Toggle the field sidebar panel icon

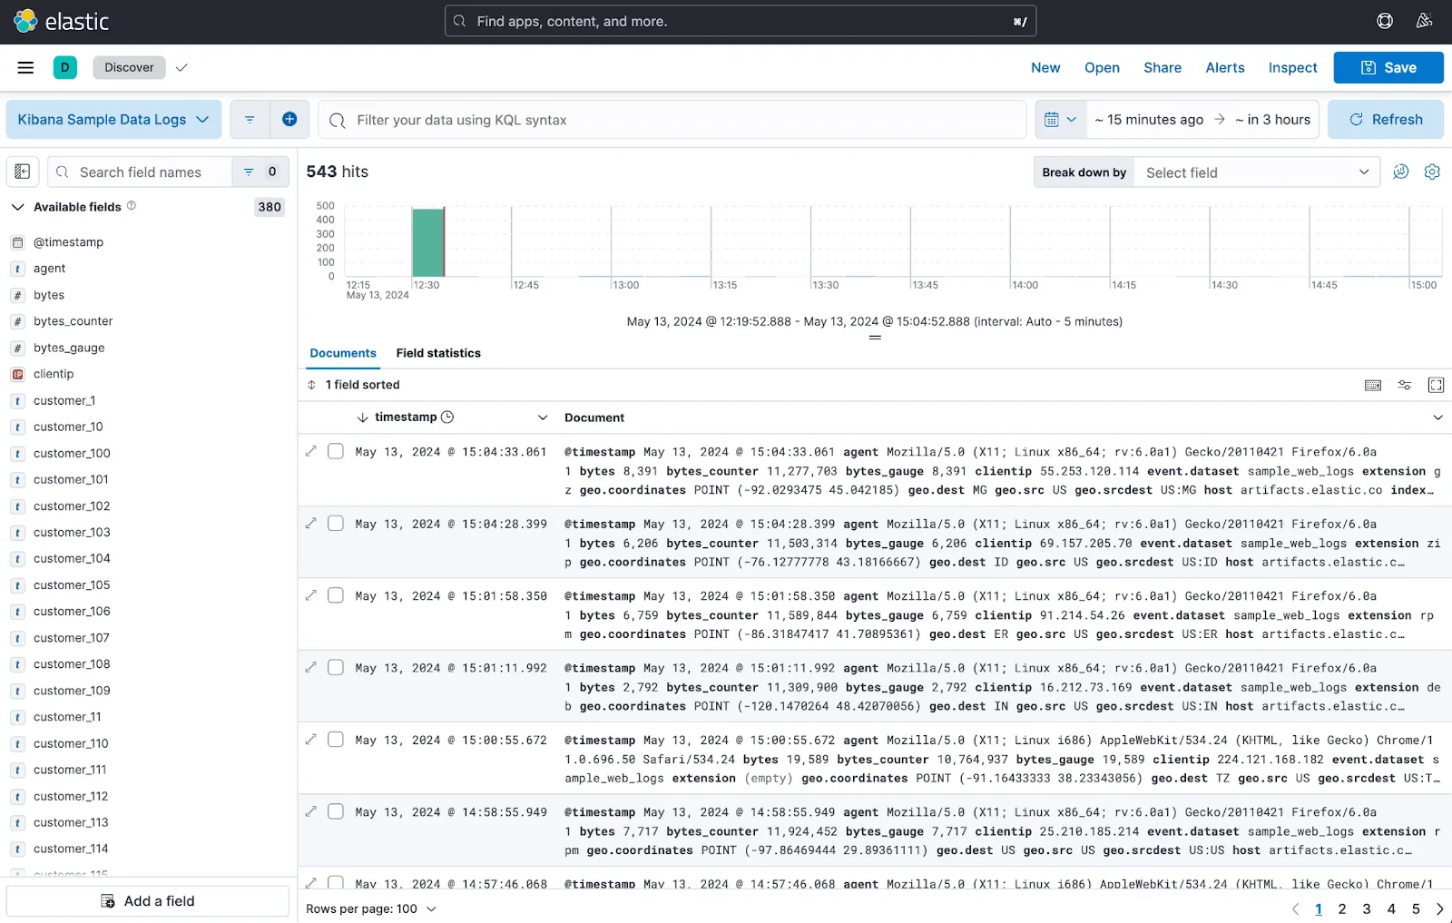pyautogui.click(x=23, y=172)
